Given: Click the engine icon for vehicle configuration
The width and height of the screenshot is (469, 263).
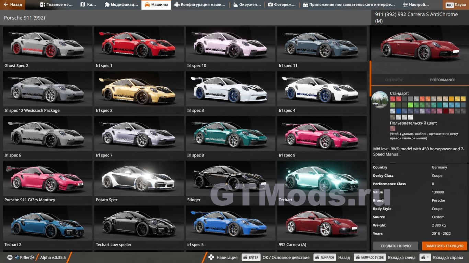Looking at the screenshot, I should coord(177,5).
